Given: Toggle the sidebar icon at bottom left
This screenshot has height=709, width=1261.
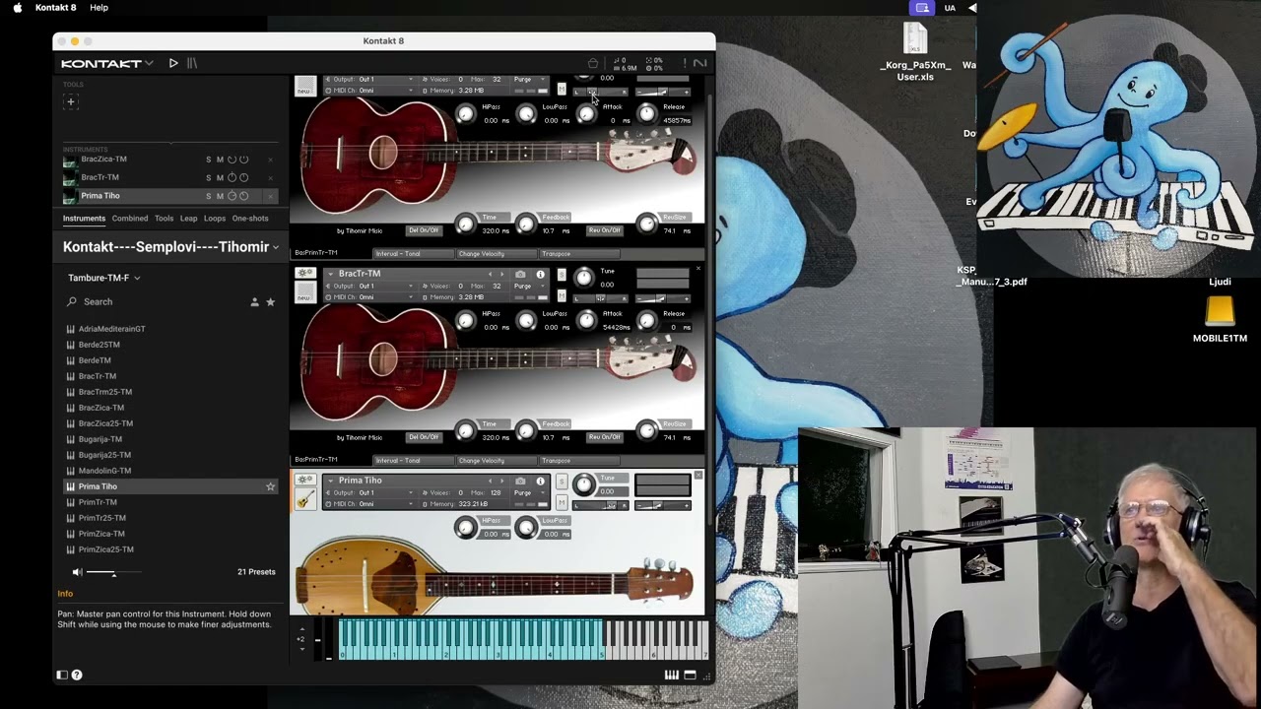Looking at the screenshot, I should (62, 675).
